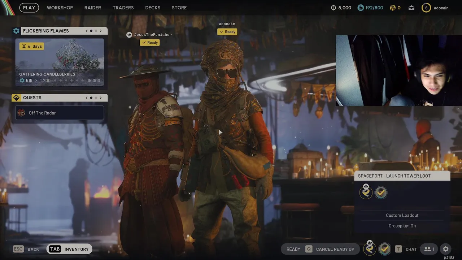462x260 pixels.
Task: Click the coin currency icon beside 5,000
Action: (334, 8)
